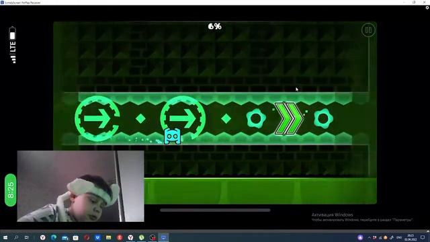Expand the hidden system tray icons
Image resolution: width=430 pixels, height=242 pixels.
369,237
